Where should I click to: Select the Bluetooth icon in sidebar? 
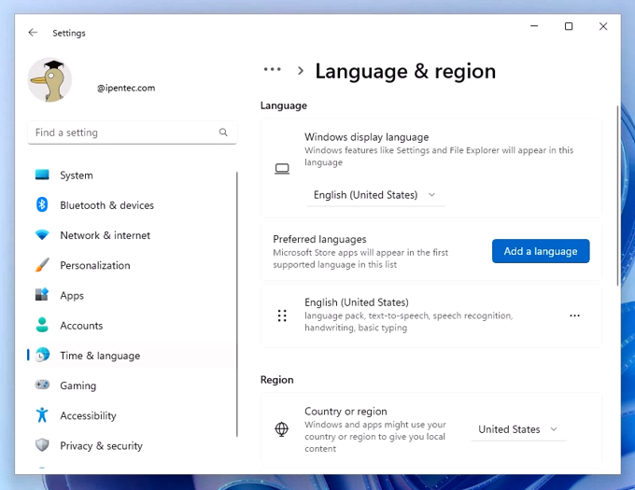click(42, 204)
